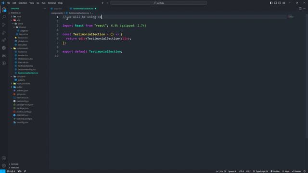Image resolution: width=308 pixels, height=173 pixels.
Task: Expand the TIMELINE section
Action: coord(15,168)
